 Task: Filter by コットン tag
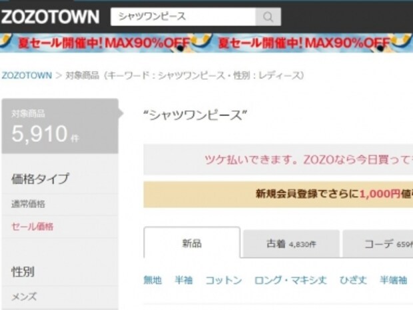pyautogui.click(x=224, y=280)
